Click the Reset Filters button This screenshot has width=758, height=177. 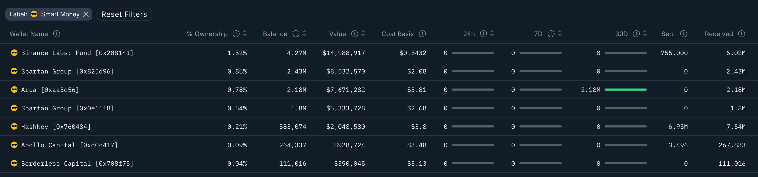[124, 14]
